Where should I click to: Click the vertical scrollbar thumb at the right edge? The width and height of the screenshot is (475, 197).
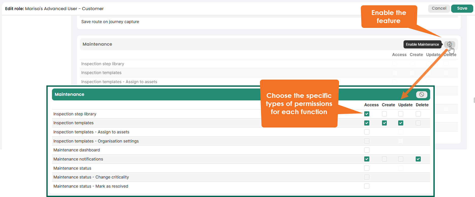(474, 100)
